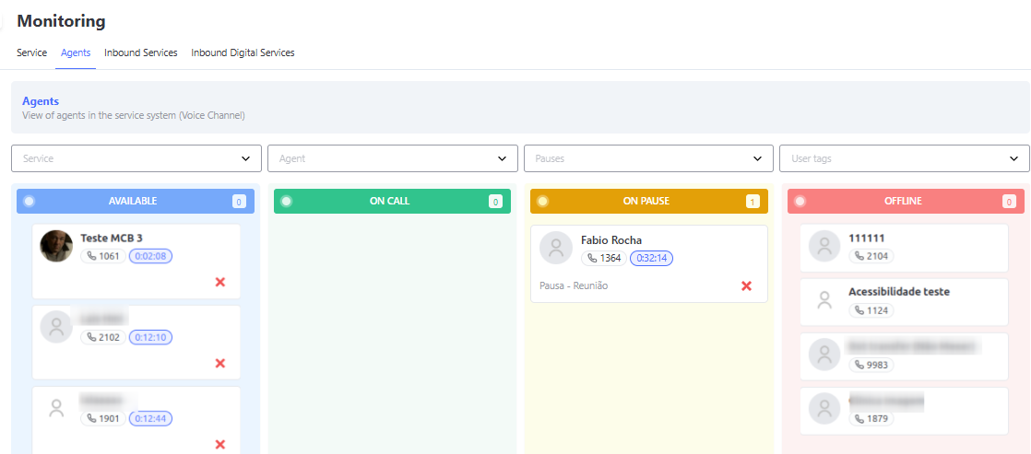Toggle the On Pause column status circle

tap(542, 201)
